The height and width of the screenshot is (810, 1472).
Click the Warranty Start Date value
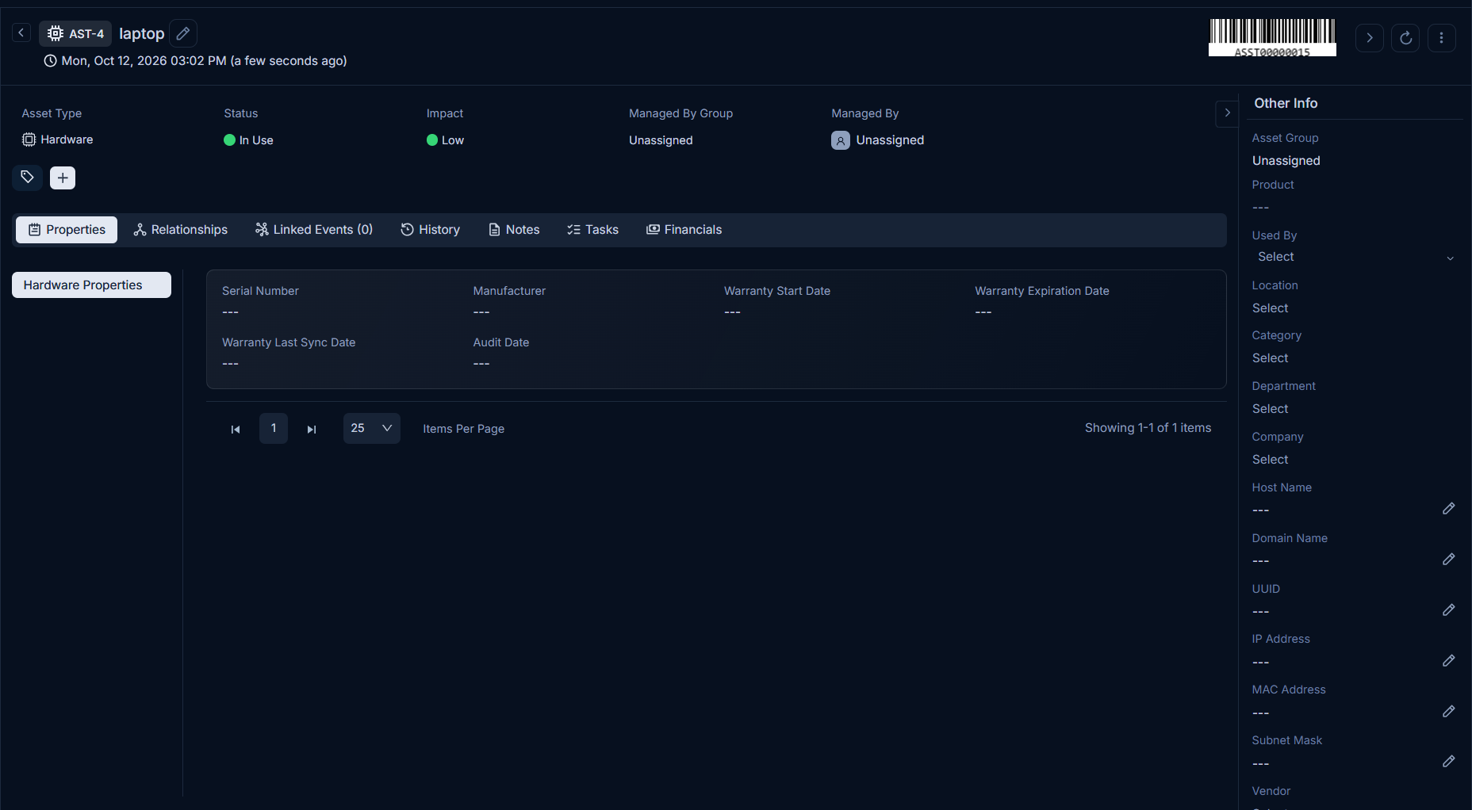(x=732, y=312)
